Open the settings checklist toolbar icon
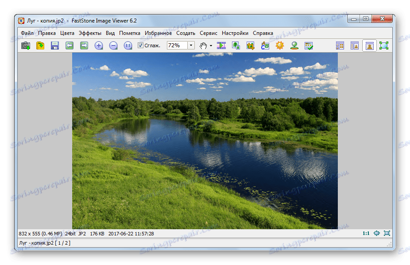Screen dimensions: 410x265 [x=309, y=45]
